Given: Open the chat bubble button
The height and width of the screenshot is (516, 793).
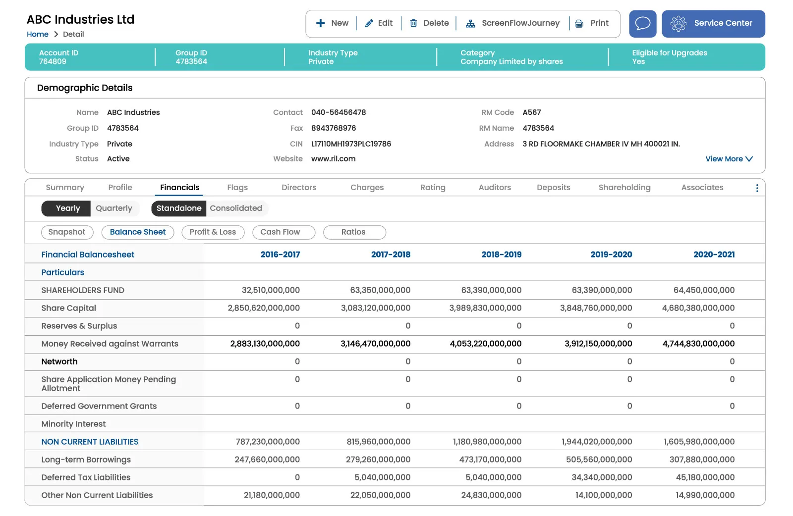Looking at the screenshot, I should (x=642, y=24).
